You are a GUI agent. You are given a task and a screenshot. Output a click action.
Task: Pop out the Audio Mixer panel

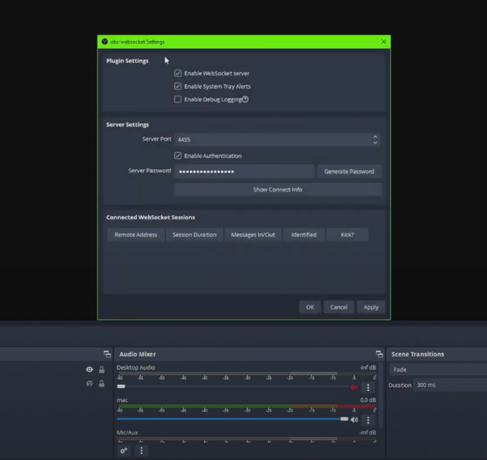(379, 354)
